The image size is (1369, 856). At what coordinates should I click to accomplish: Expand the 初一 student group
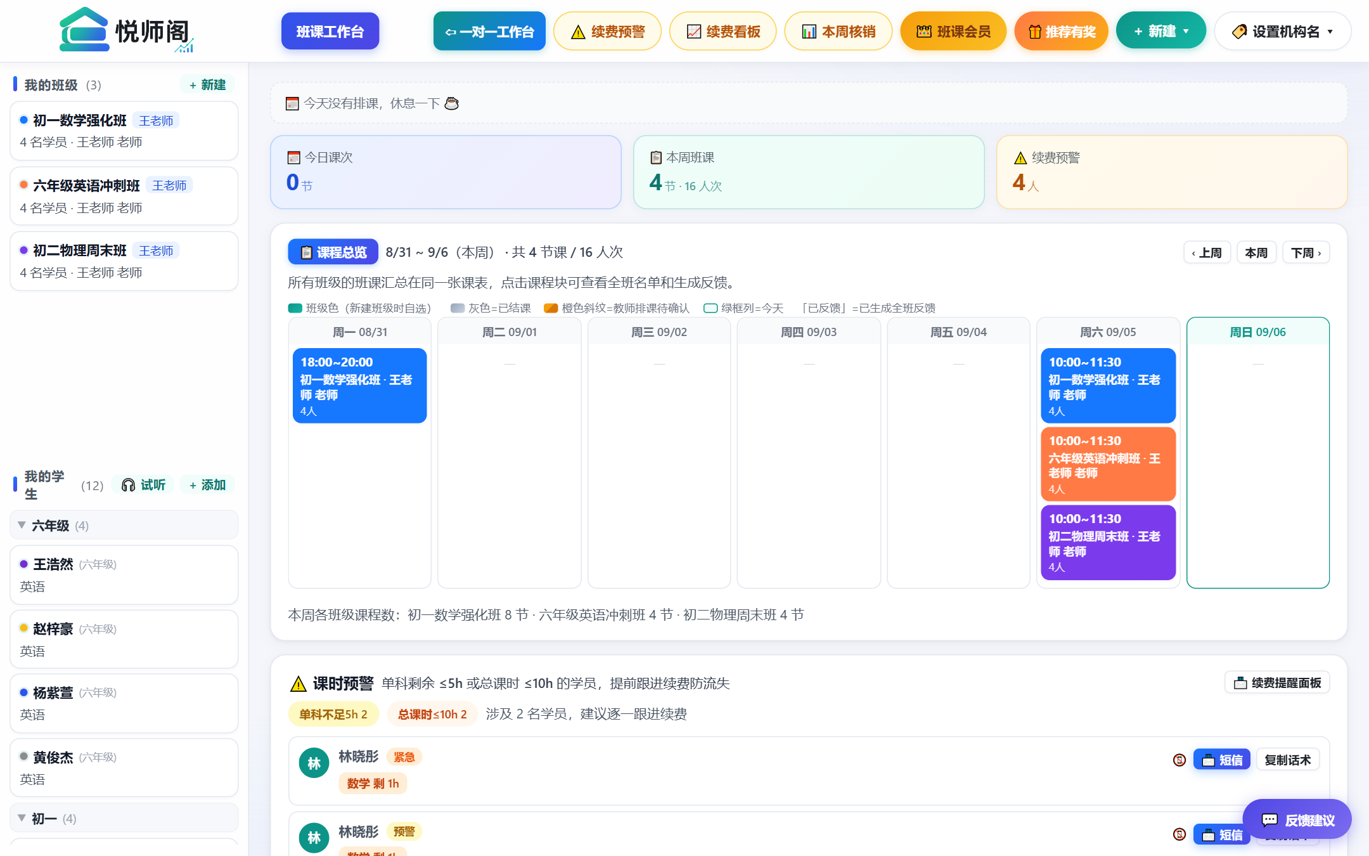pos(124,818)
